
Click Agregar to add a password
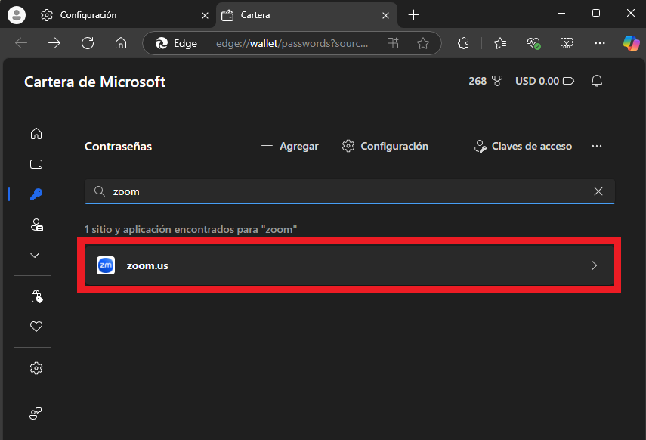[x=290, y=146]
